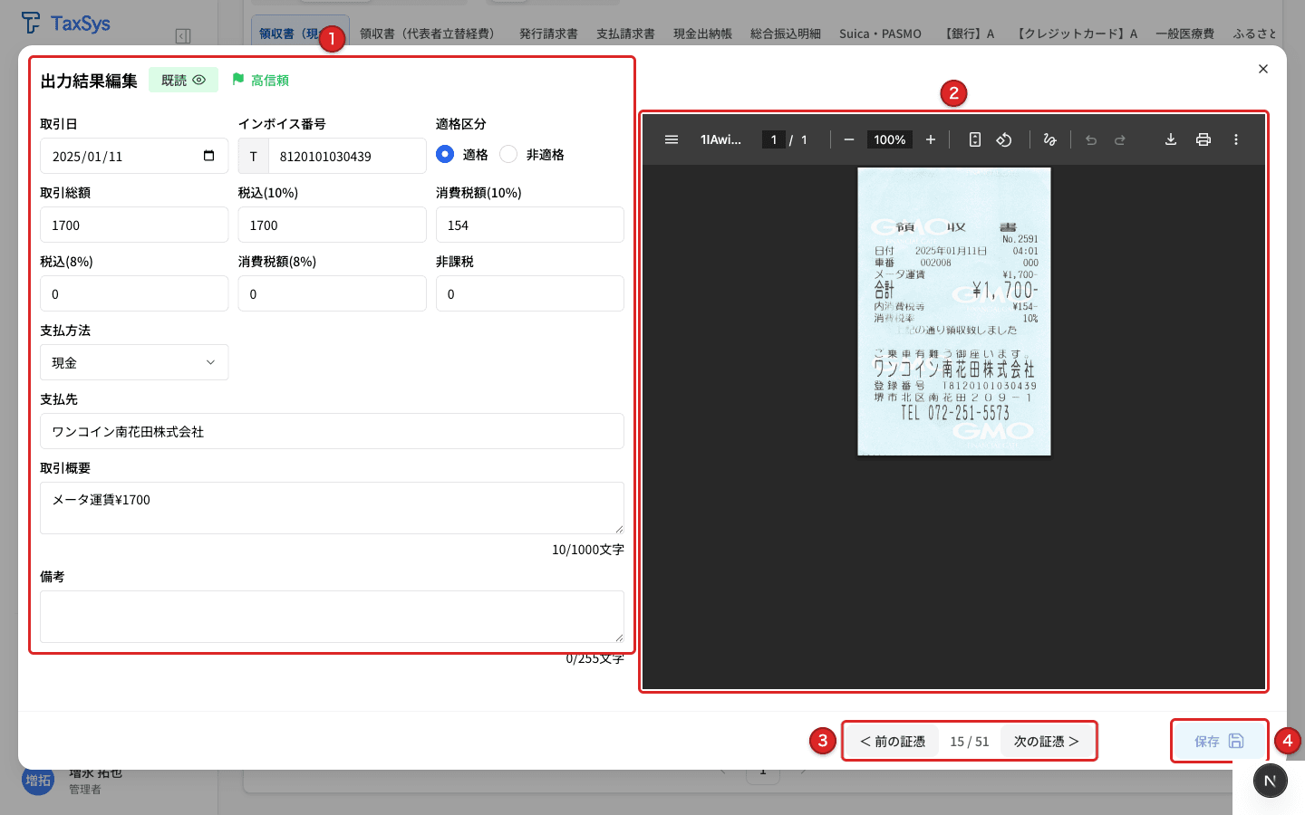Screen dimensions: 1305x815
Task: Click the 保存 save button
Action: 1219,741
